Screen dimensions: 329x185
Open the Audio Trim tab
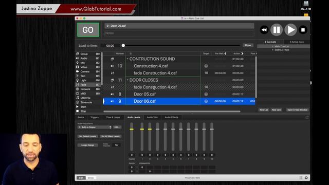tap(152, 118)
